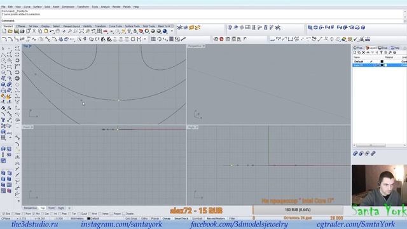Add a viewport tab with the plus button
This screenshot has height=229, width=407.
[x=69, y=208]
